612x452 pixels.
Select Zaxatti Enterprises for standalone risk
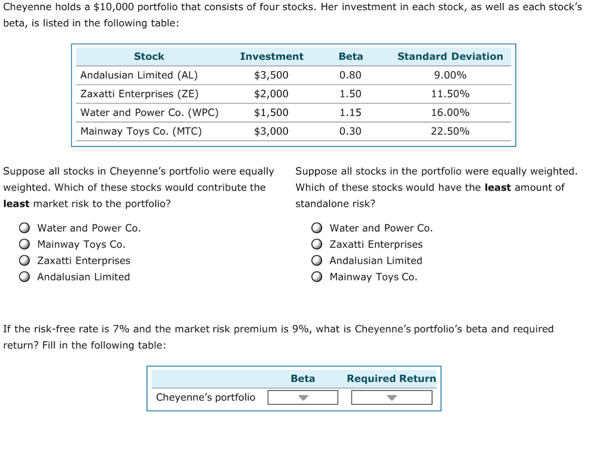[316, 244]
